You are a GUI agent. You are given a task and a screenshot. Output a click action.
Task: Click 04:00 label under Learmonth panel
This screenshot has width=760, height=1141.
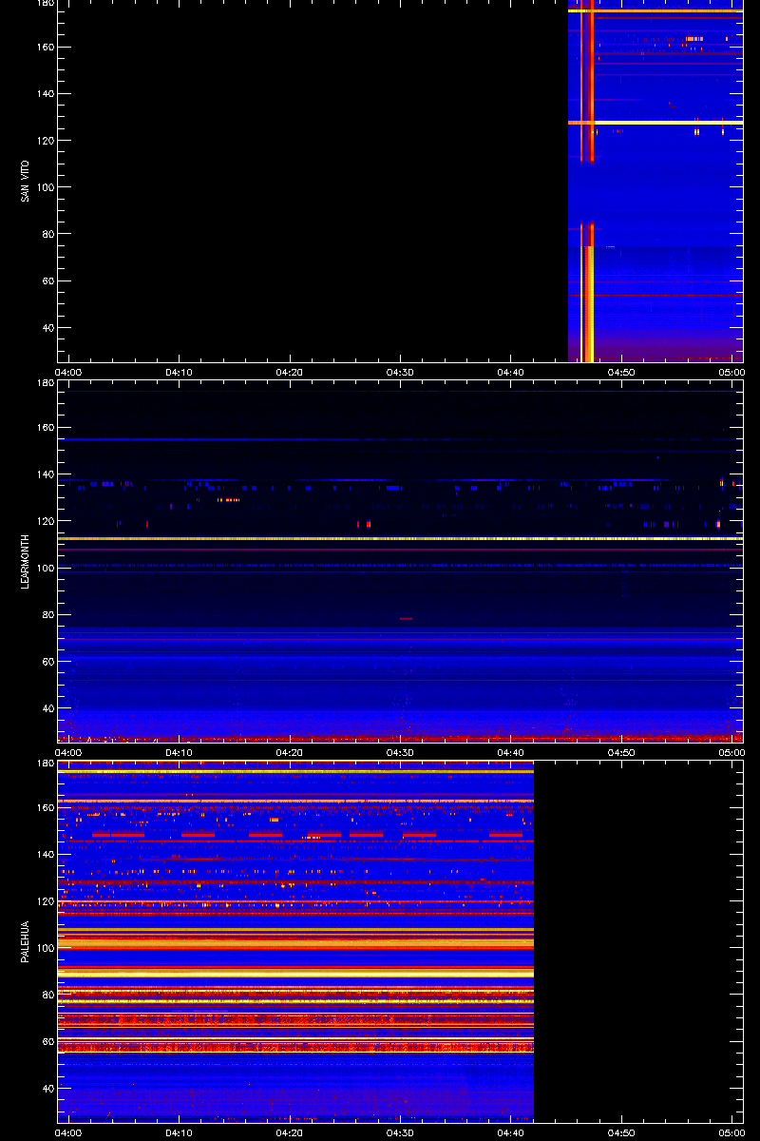pyautogui.click(x=68, y=752)
